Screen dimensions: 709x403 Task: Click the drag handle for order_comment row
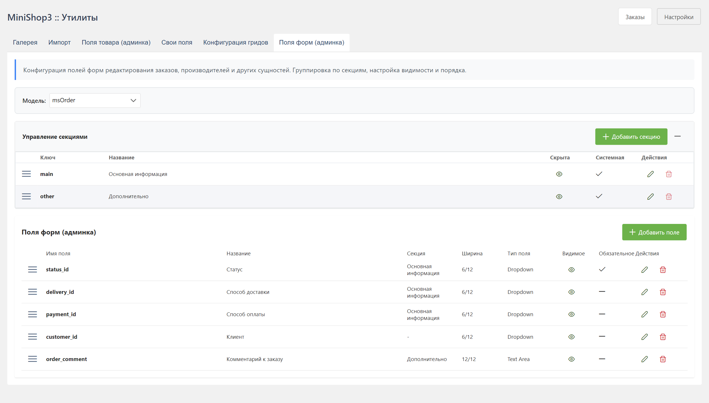coord(33,359)
